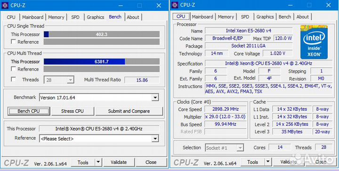Click the Revision value M0
Image resolution: width=339 pixels, height=171 pixels.
point(321,79)
